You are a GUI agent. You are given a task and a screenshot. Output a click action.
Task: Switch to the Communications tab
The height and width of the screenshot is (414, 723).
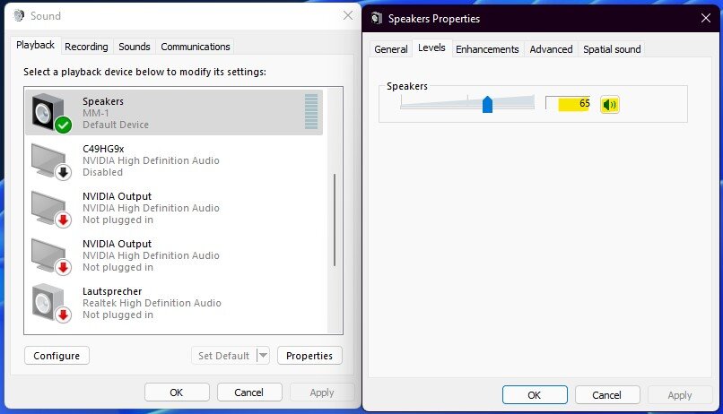pyautogui.click(x=196, y=47)
